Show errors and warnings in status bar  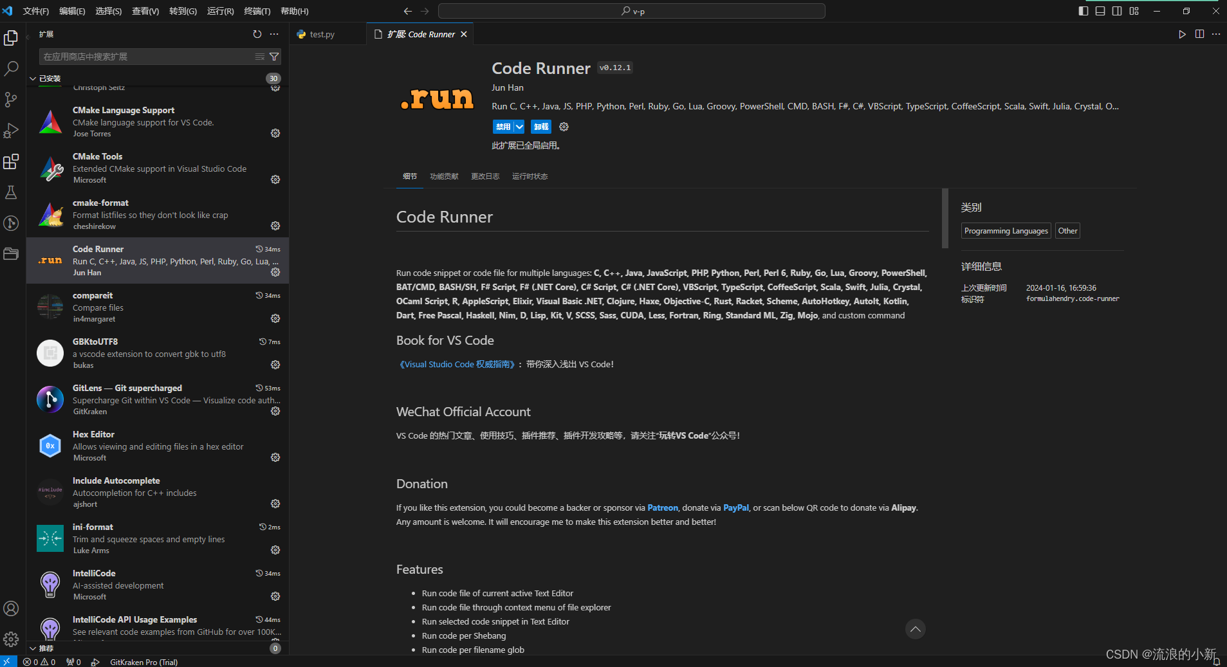(39, 662)
